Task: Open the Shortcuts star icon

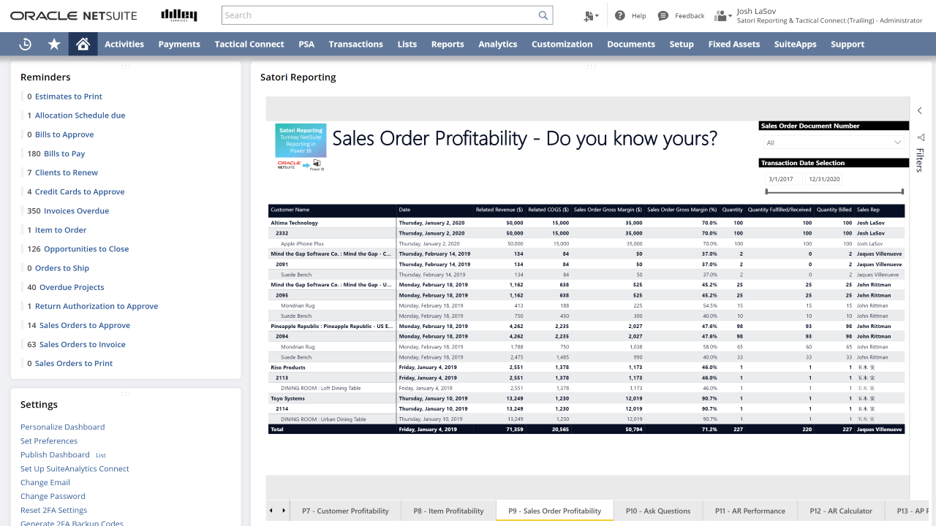Action: click(54, 44)
